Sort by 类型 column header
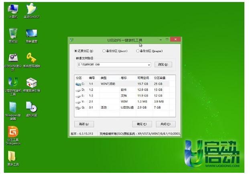Image resolution: width=250 pixels, height=176 pixels. pyautogui.click(x=104, y=78)
